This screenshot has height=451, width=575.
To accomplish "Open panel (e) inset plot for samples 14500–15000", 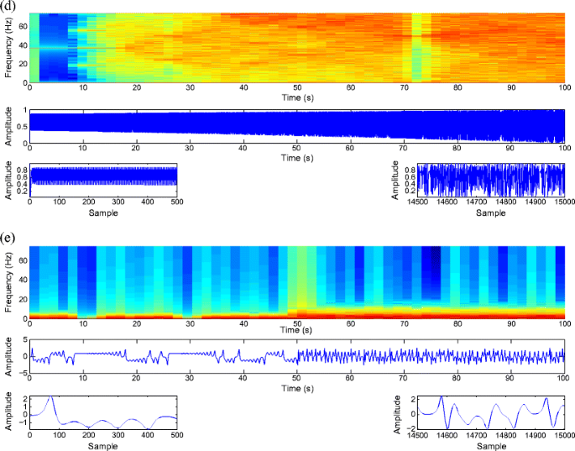I will point(491,412).
